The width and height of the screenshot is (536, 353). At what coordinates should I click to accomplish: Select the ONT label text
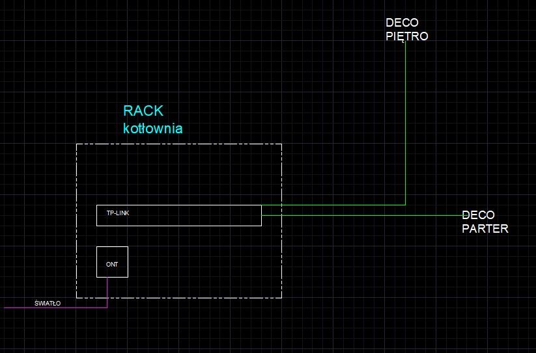[112, 265]
